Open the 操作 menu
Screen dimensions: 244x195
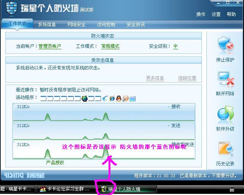201,14
